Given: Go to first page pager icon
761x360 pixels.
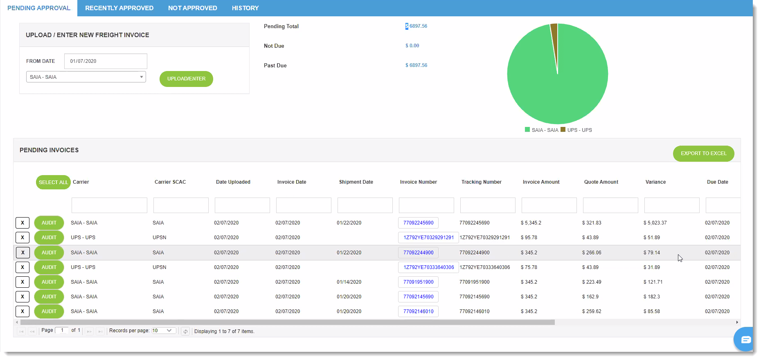Looking at the screenshot, I should coord(22,331).
